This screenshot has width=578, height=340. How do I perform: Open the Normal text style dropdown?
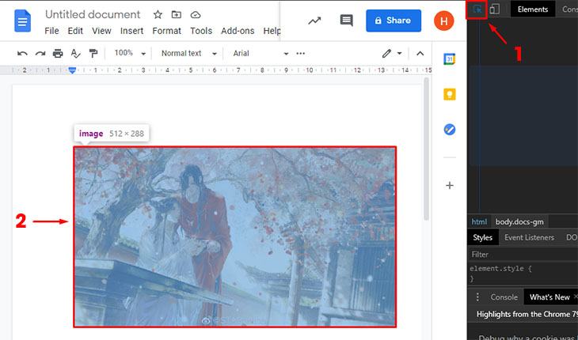(x=189, y=53)
